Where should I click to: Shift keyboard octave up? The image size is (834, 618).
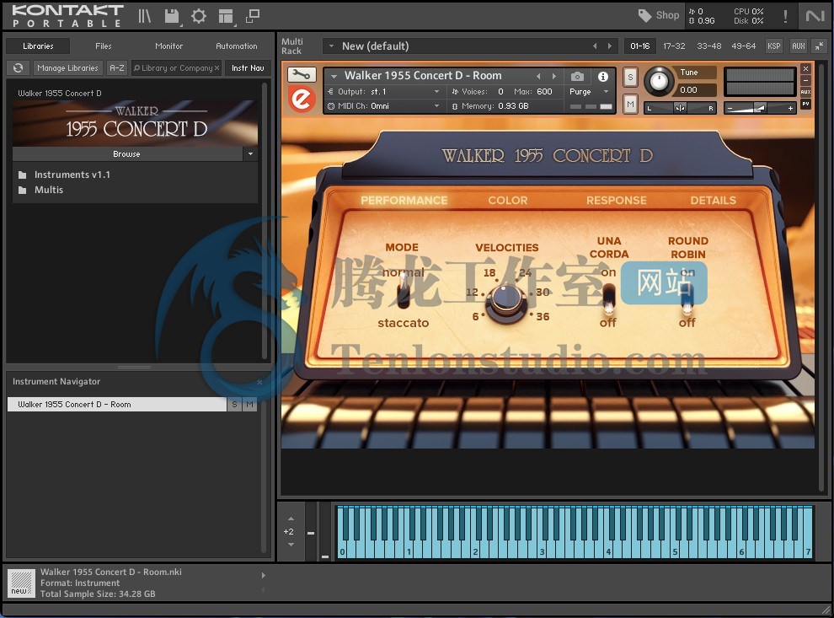coord(291,519)
